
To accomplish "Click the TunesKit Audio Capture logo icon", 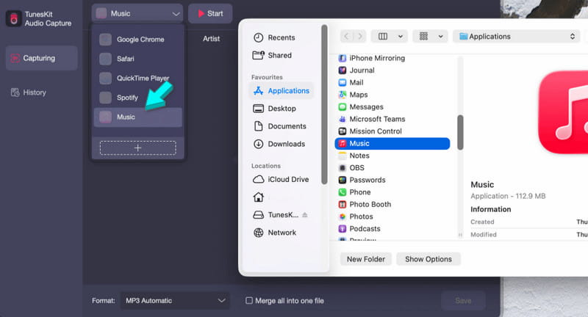I will (x=13, y=19).
